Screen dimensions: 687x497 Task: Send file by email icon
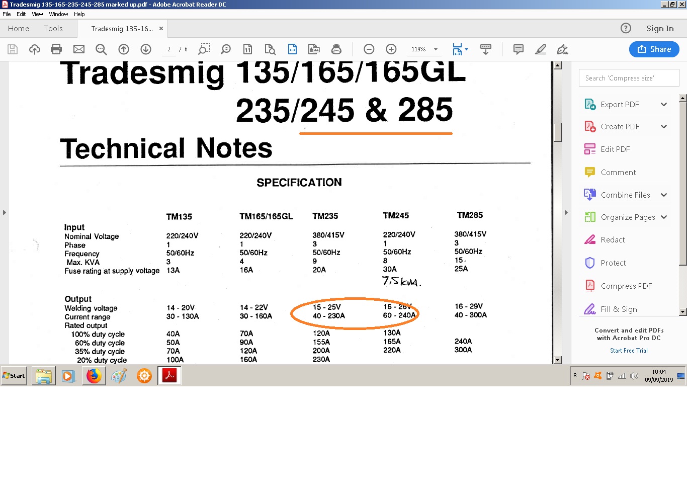tap(79, 49)
